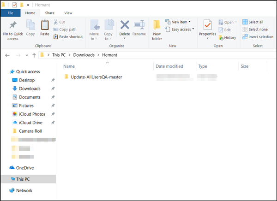Click Select all
Viewport: 277px width, 201px height.
(253, 22)
